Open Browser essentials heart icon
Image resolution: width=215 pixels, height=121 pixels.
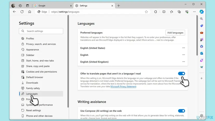pyautogui.click(x=187, y=12)
